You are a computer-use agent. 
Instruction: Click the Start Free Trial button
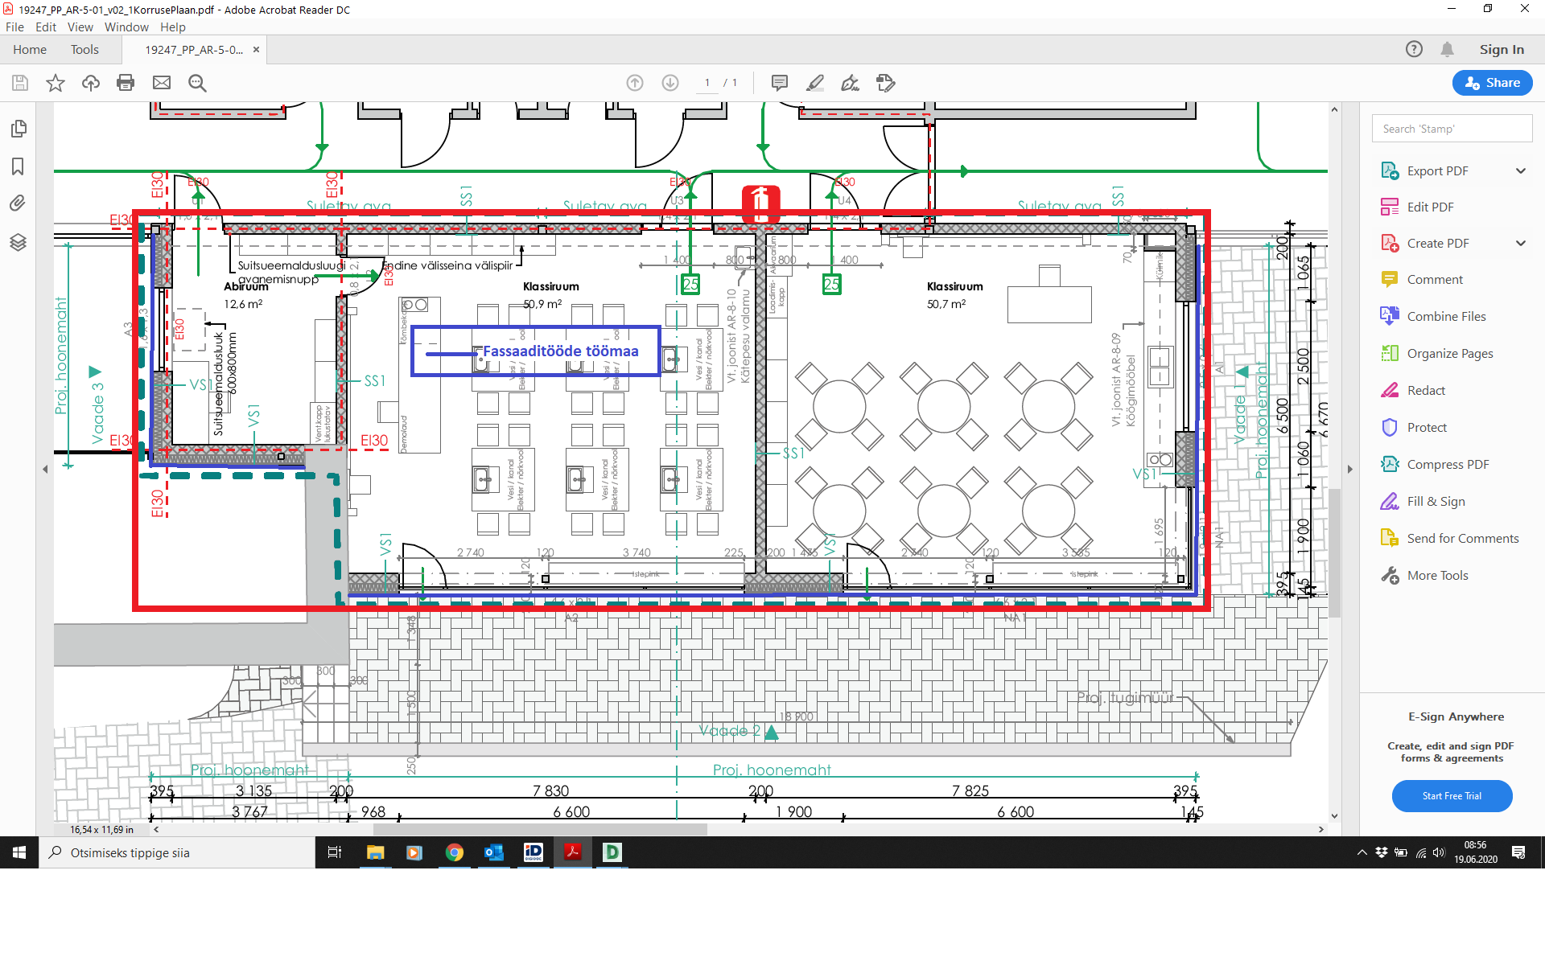tap(1452, 795)
